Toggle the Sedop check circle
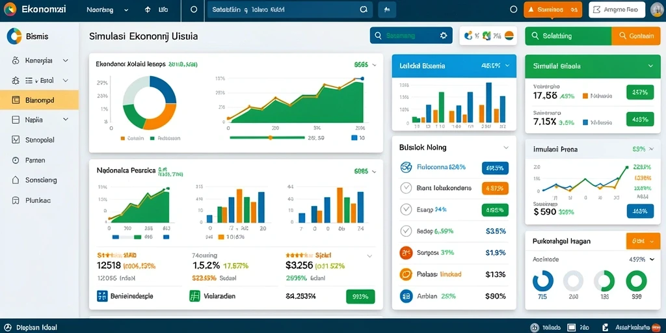Image resolution: width=666 pixels, height=333 pixels. pyautogui.click(x=406, y=231)
